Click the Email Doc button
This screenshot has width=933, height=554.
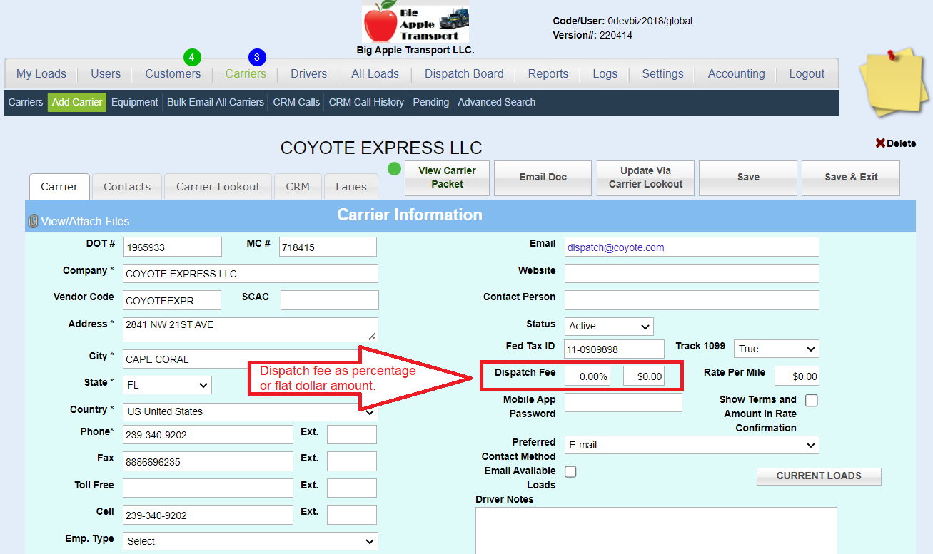[x=543, y=178]
